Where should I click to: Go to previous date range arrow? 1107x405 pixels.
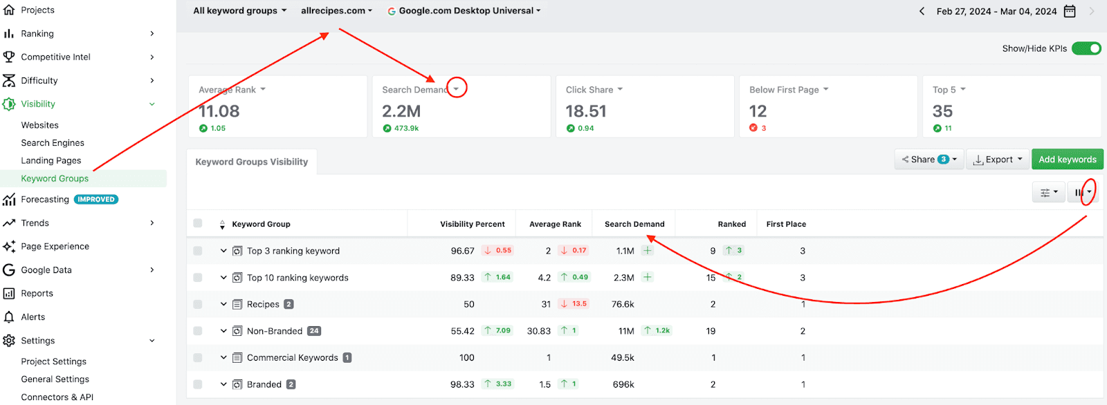[922, 11]
